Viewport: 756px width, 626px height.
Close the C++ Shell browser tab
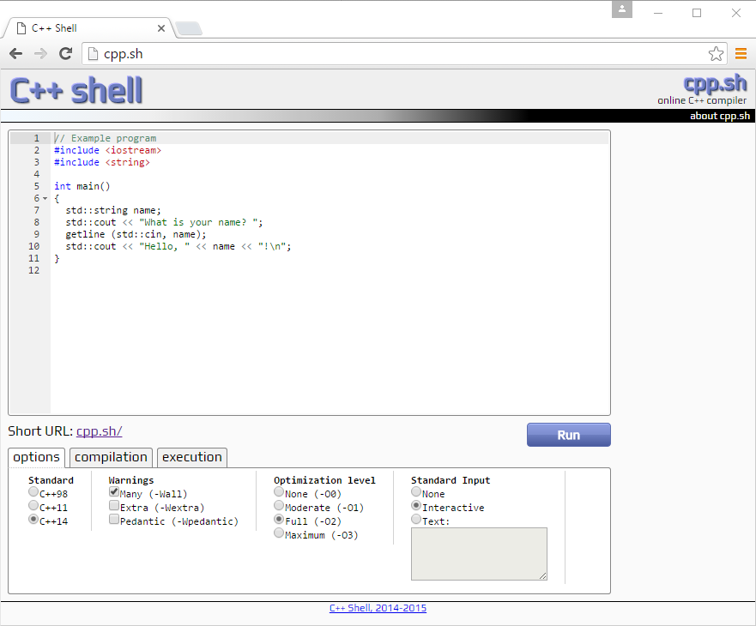161,28
